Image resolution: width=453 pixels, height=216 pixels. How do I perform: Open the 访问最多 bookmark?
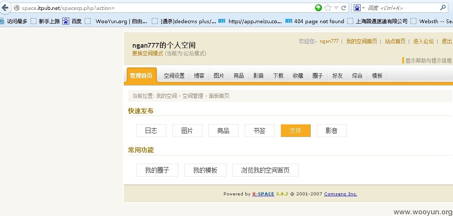(x=14, y=21)
